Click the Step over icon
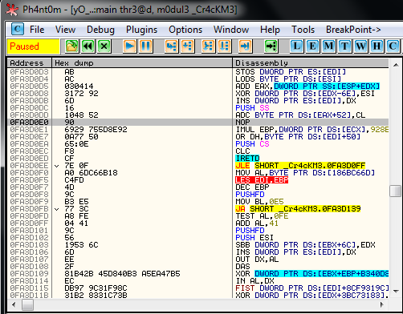The width and height of the screenshot is (403, 314). 188,46
